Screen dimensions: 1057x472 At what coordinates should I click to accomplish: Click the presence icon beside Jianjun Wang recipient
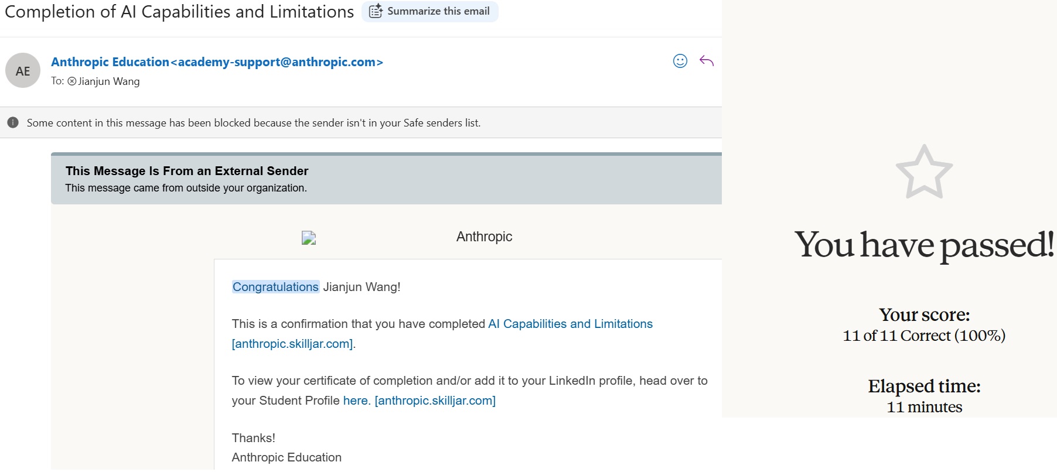[72, 81]
